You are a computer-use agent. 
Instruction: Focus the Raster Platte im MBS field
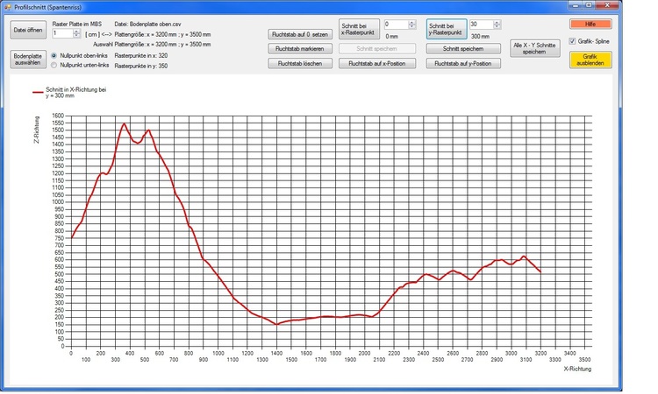pos(62,33)
